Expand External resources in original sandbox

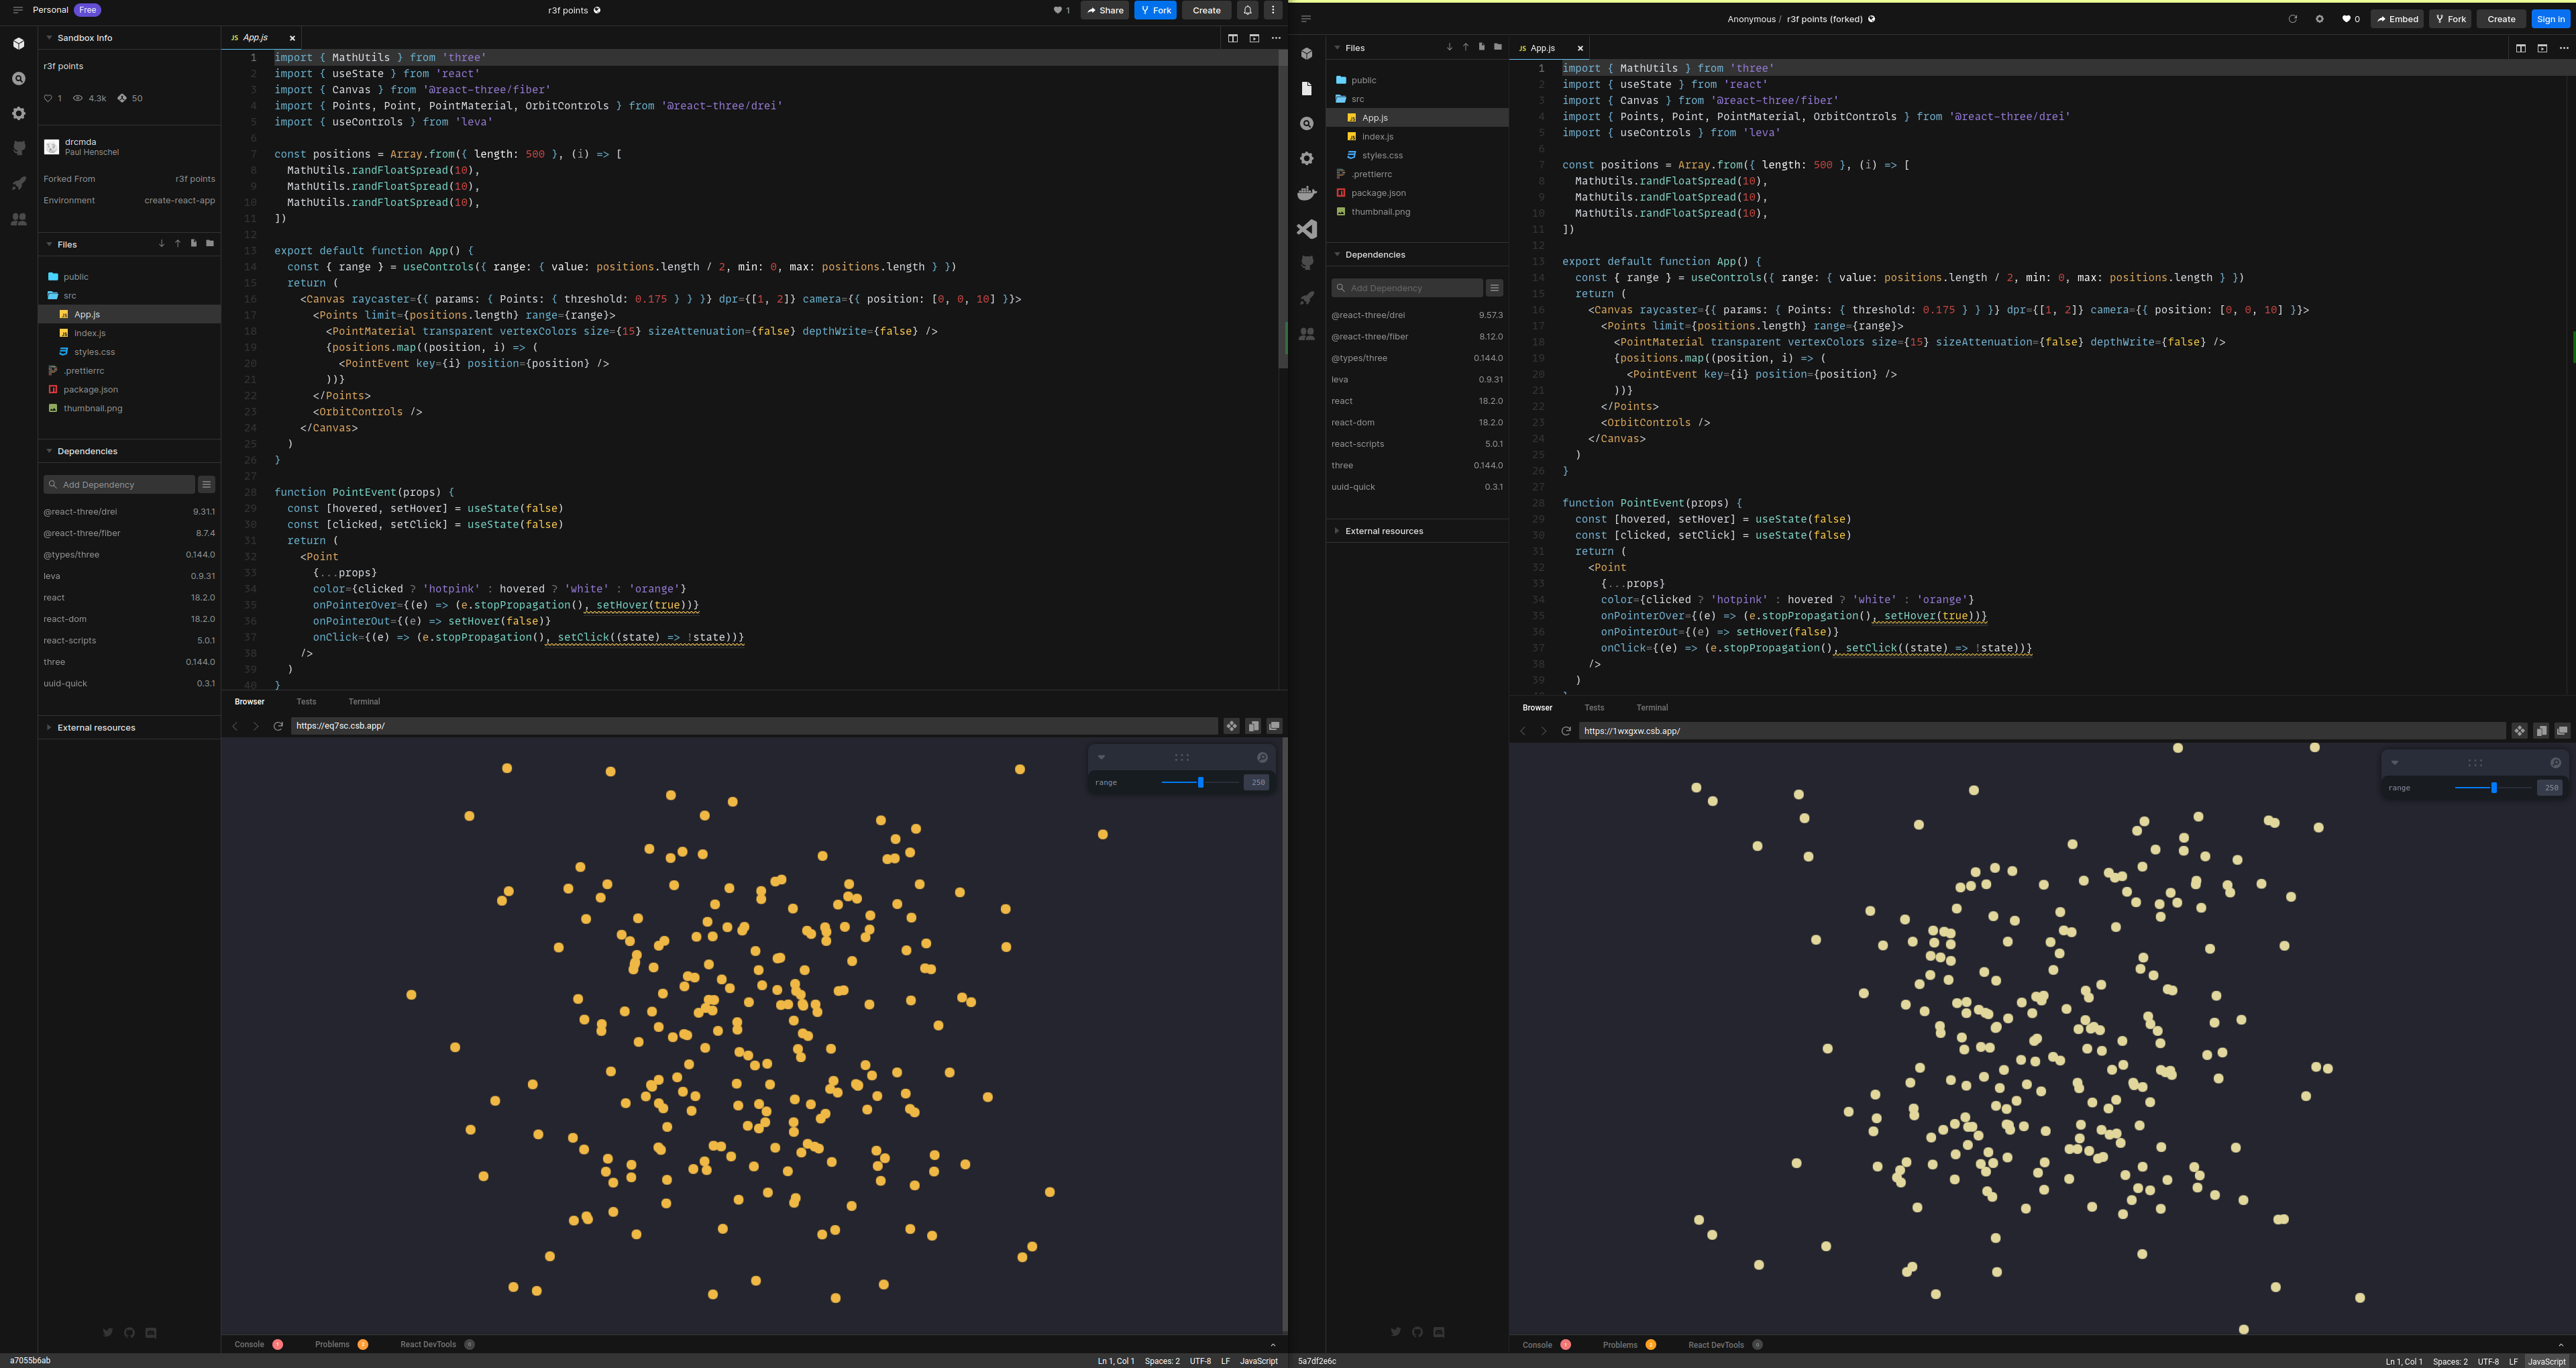[x=96, y=728]
